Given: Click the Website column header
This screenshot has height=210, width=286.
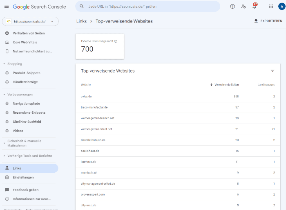Looking at the screenshot, I should tap(86, 85).
